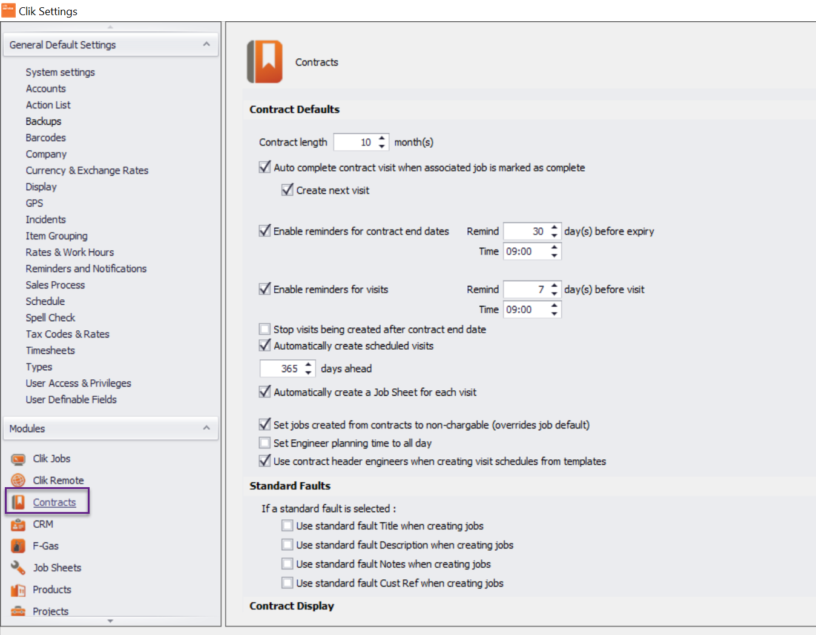Image resolution: width=816 pixels, height=635 pixels.
Task: Collapse the General Default Settings section
Action: point(205,44)
